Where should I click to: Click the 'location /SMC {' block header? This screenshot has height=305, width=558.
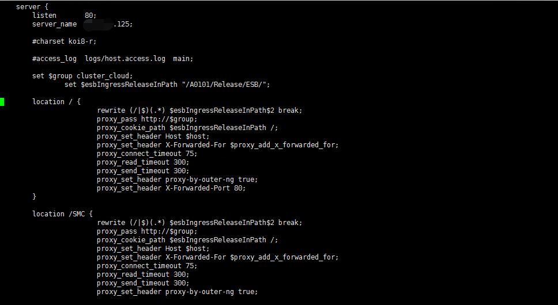(x=63, y=213)
